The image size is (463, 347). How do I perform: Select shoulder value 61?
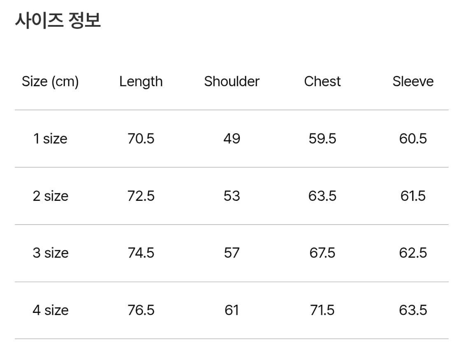(232, 310)
